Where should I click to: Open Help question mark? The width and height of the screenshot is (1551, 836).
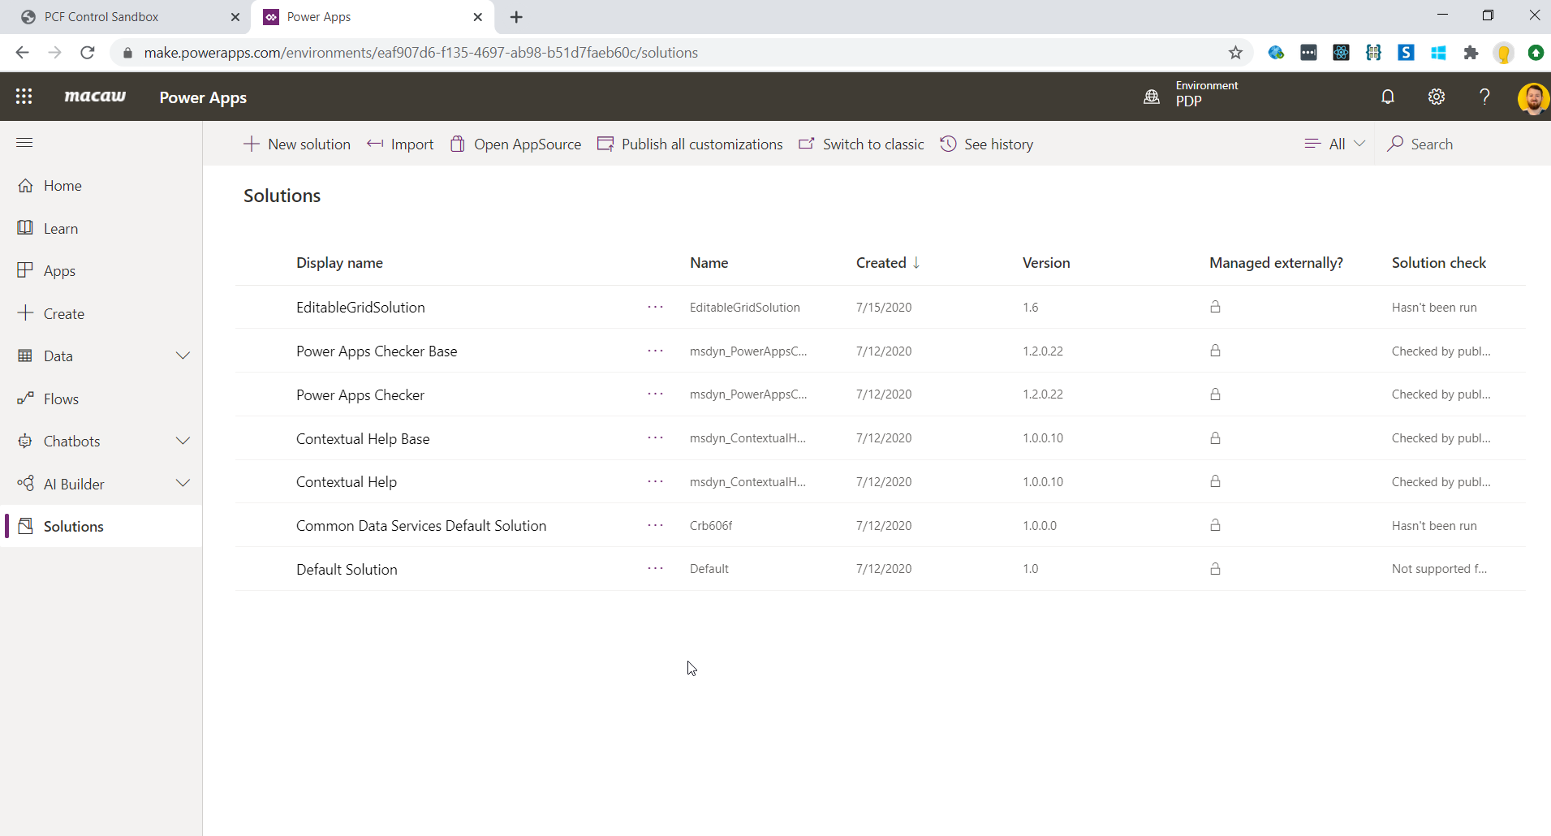1484,97
